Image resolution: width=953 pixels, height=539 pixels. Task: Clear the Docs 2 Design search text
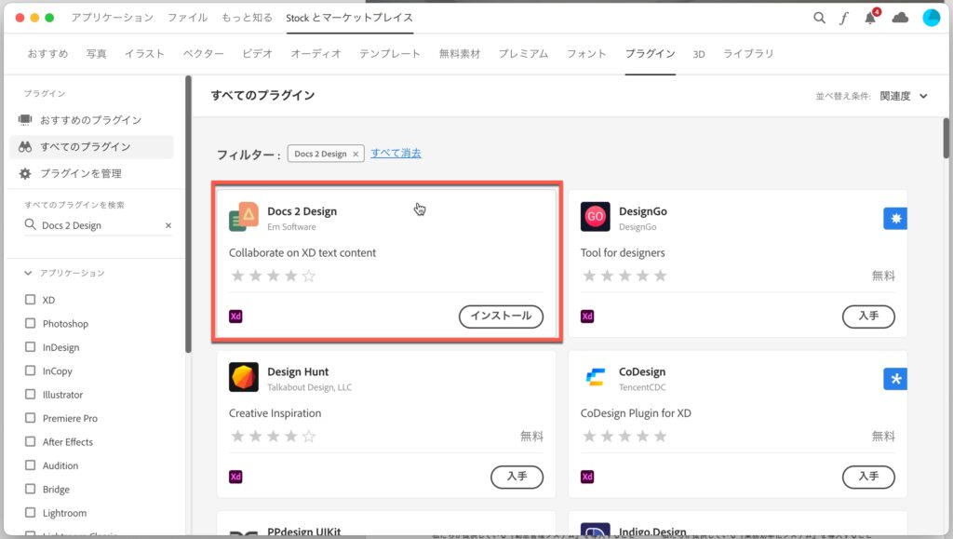pyautogui.click(x=168, y=225)
